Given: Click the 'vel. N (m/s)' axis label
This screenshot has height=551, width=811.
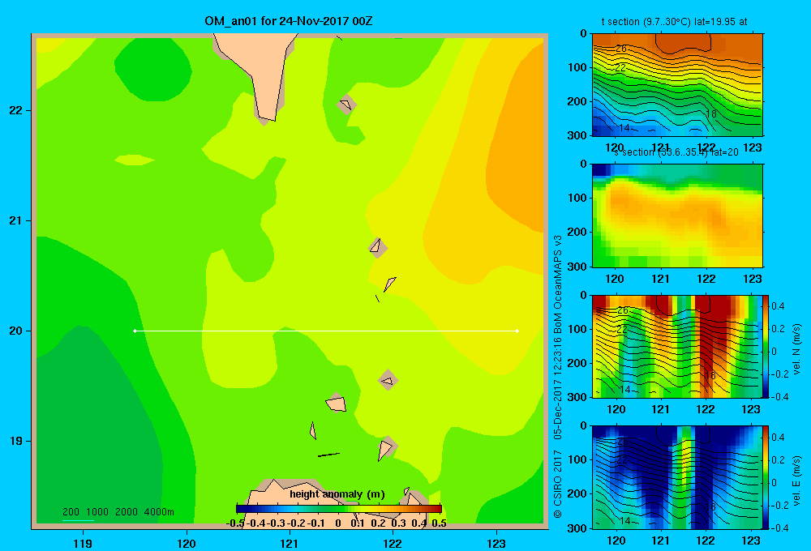Looking at the screenshot, I should coord(796,349).
